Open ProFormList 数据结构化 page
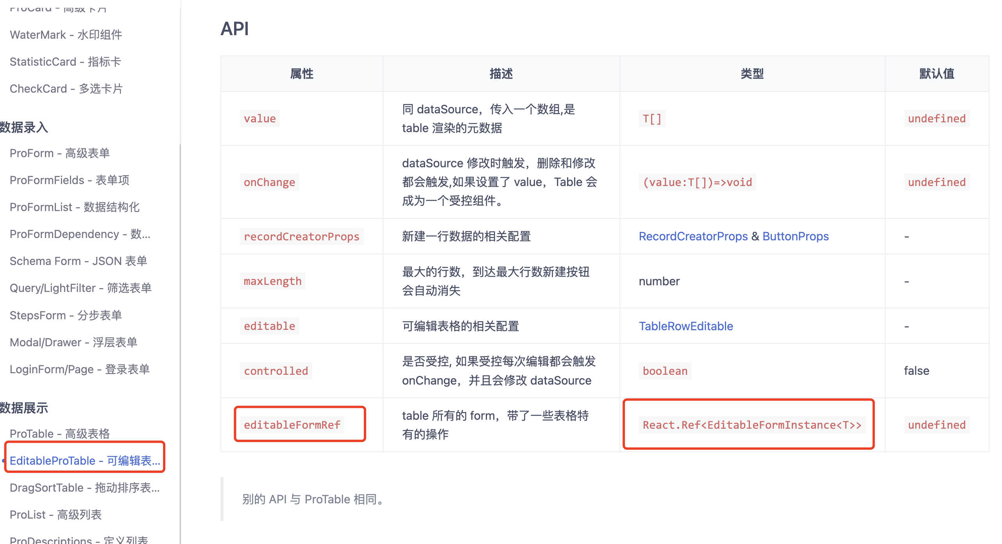The width and height of the screenshot is (1002, 544). (75, 207)
